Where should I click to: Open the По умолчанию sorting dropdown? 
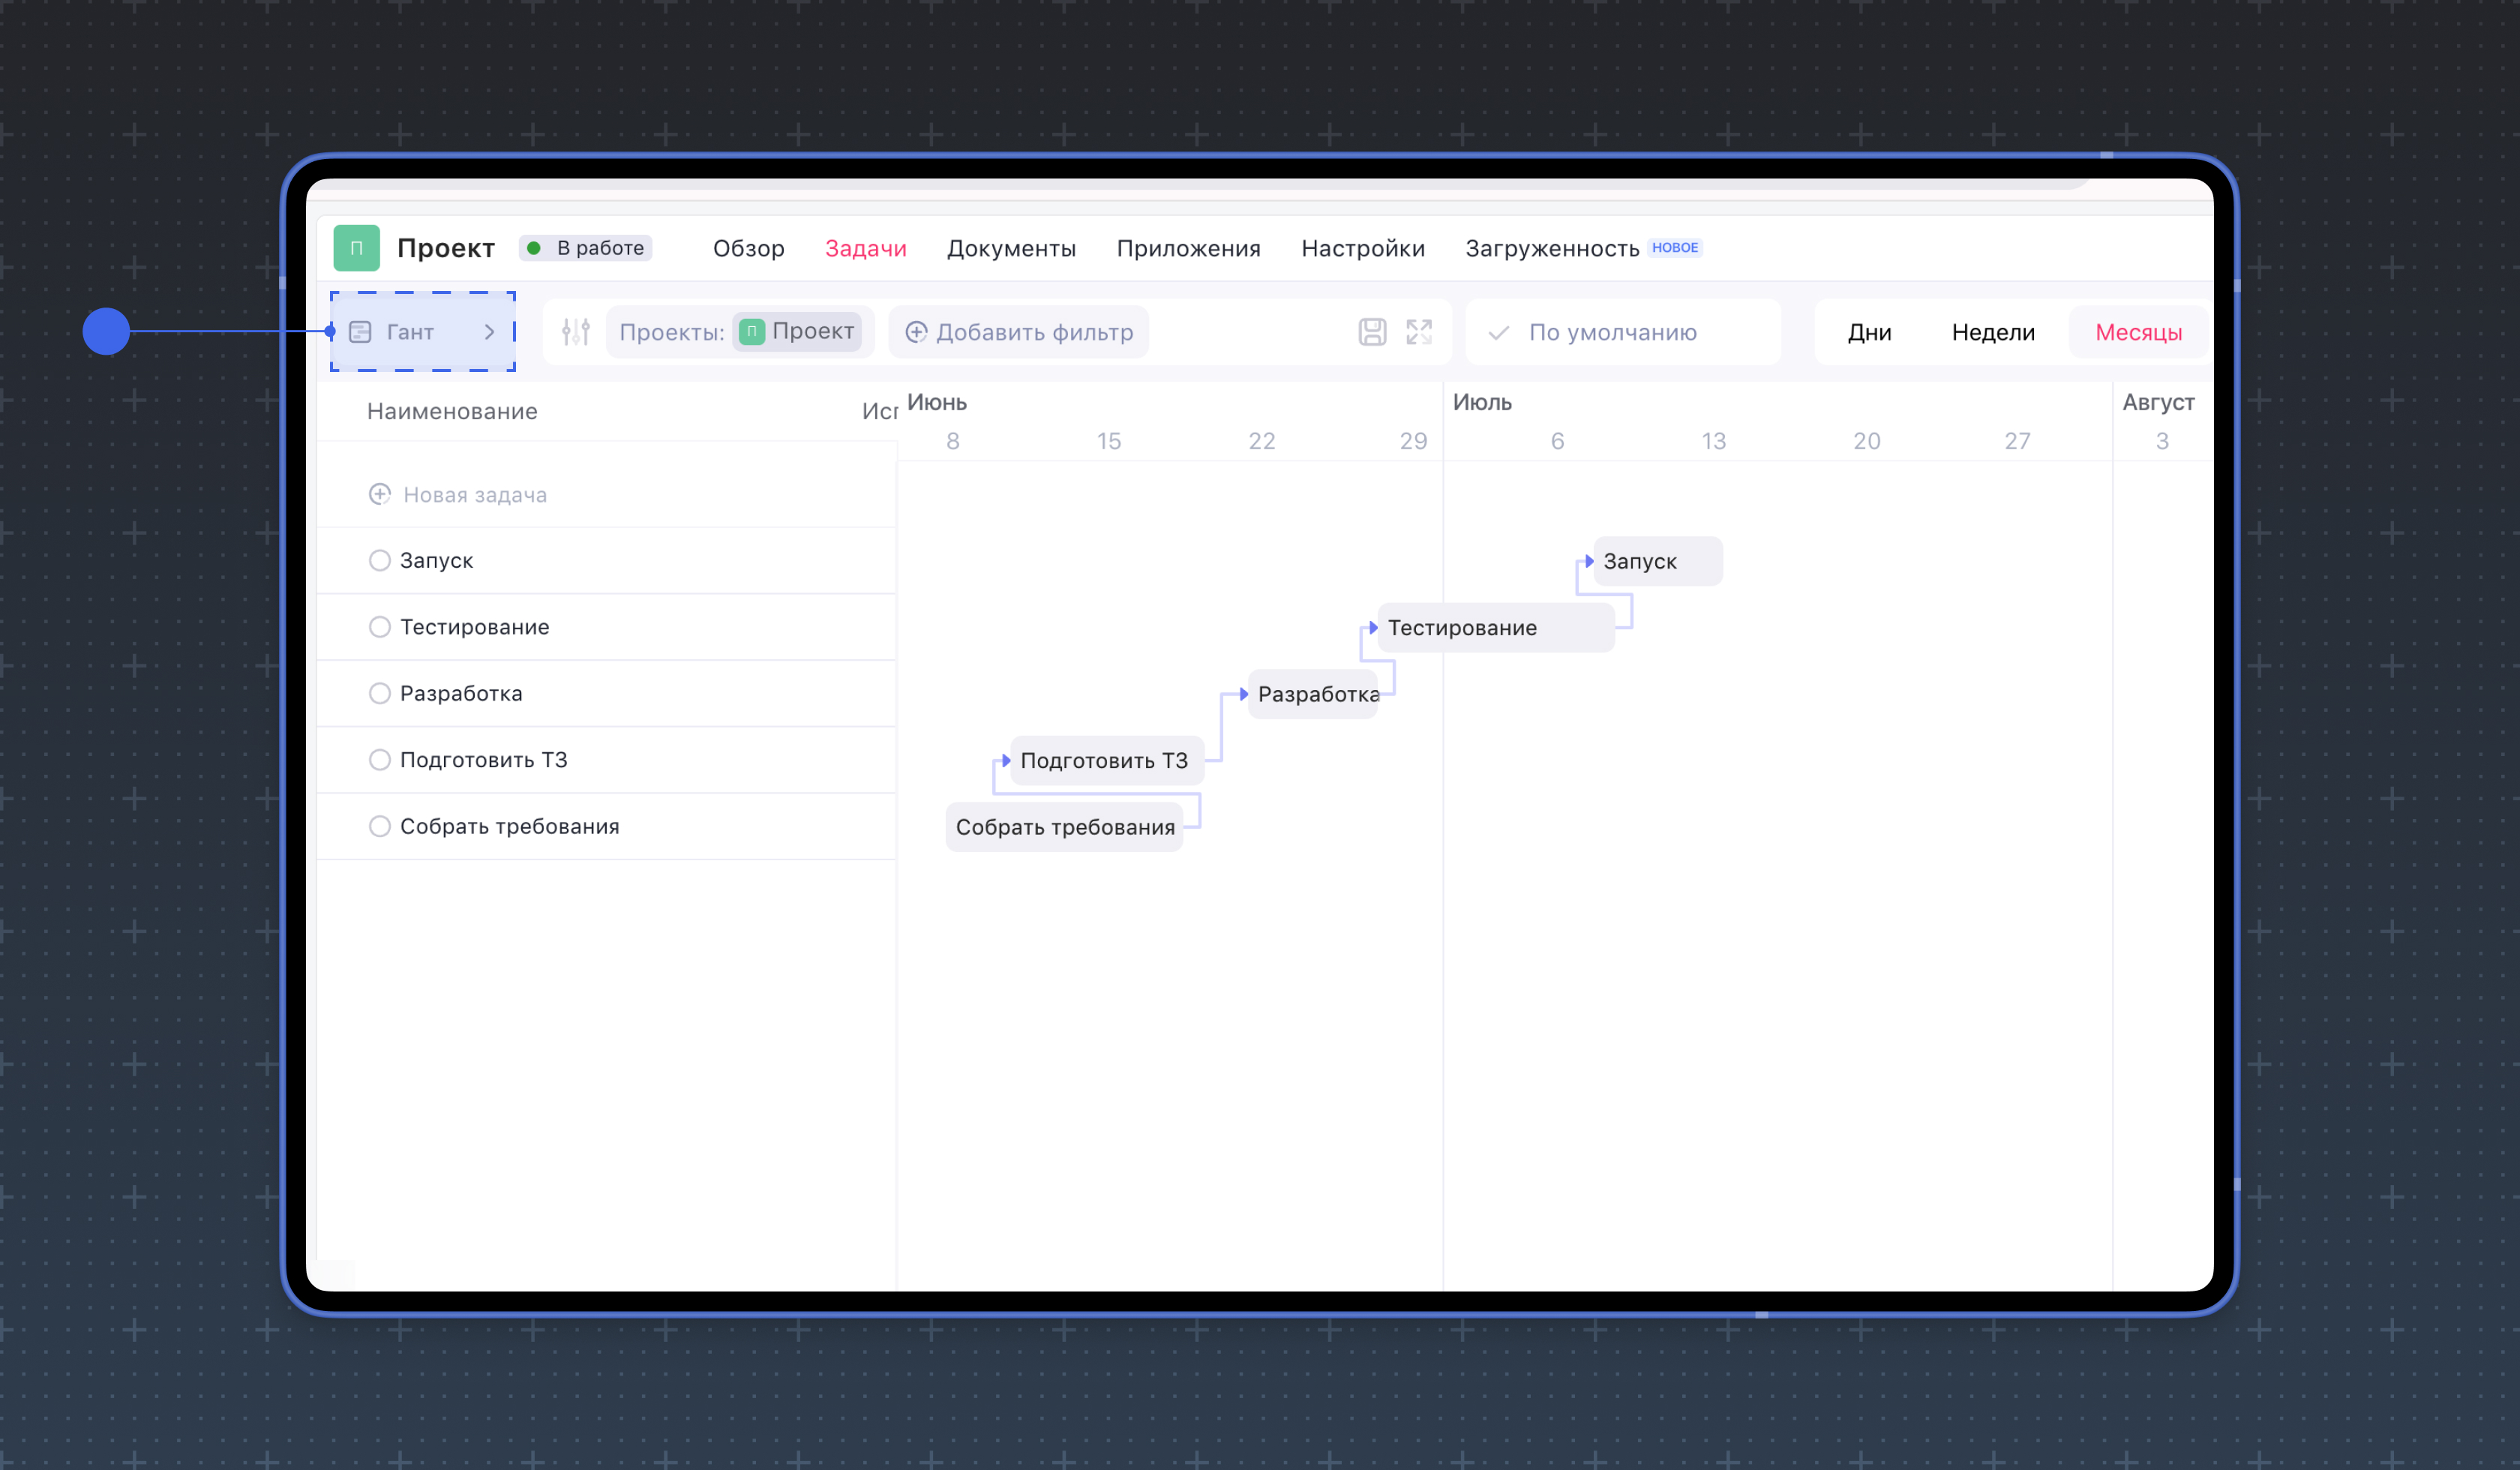tap(1622, 332)
